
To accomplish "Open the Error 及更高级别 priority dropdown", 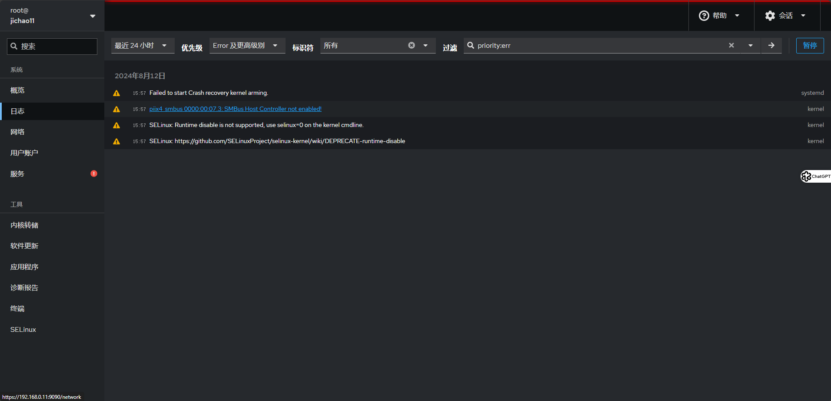I will click(247, 46).
